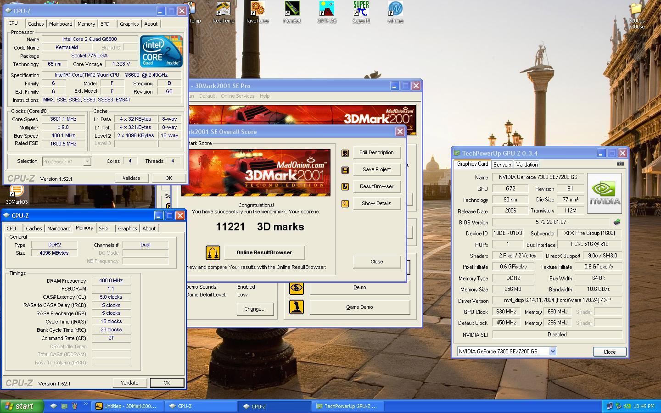Open the RealTemp desktop shortcut
Image resolution: width=661 pixels, height=413 pixels.
tap(223, 12)
